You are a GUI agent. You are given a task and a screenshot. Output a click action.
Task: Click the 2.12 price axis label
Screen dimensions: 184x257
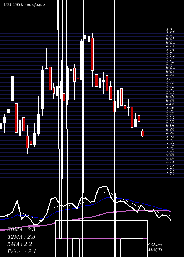(x=170, y=124)
